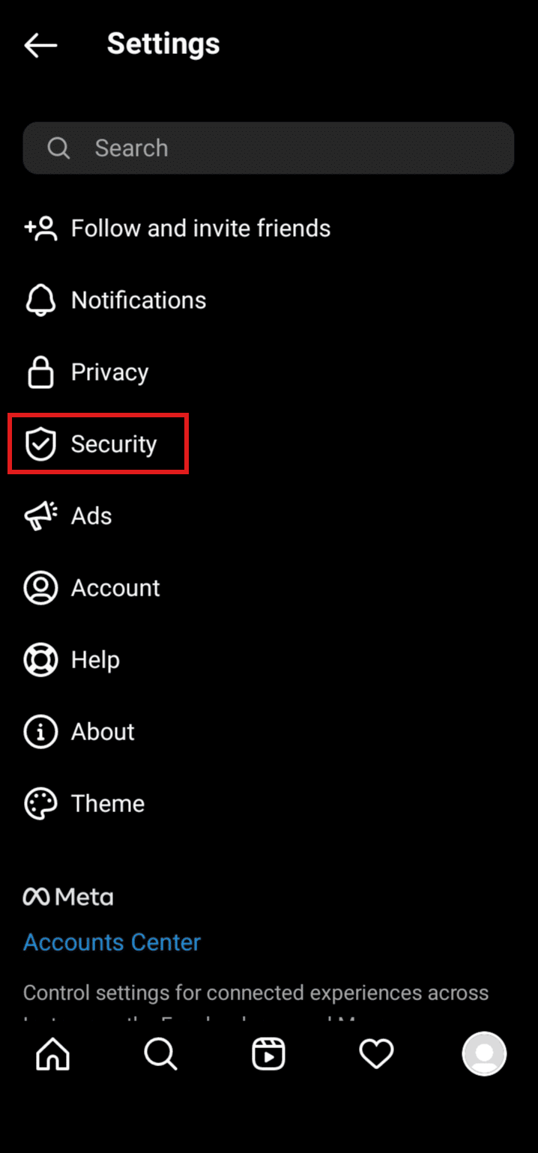Tap the Theme palette icon
Viewport: 538px width, 1153px height.
coord(40,804)
